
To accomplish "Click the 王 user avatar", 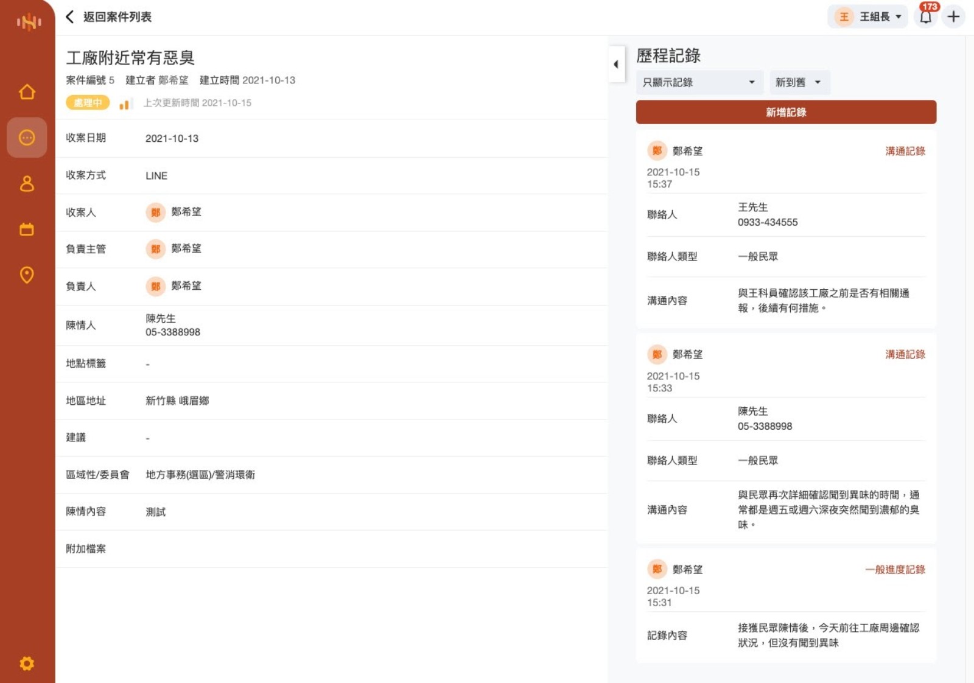I will (844, 16).
